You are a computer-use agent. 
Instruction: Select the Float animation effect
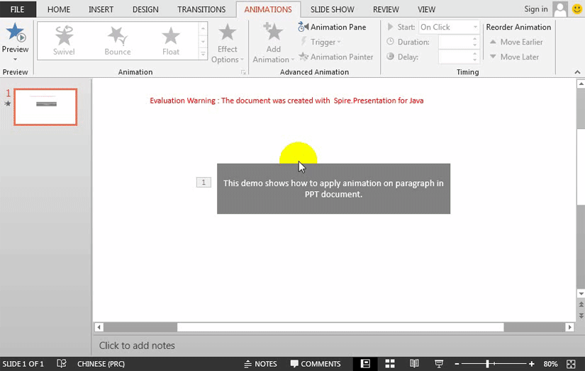(171, 41)
